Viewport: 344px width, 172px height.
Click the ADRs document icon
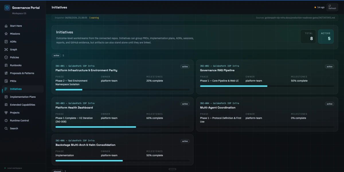coord(6,42)
